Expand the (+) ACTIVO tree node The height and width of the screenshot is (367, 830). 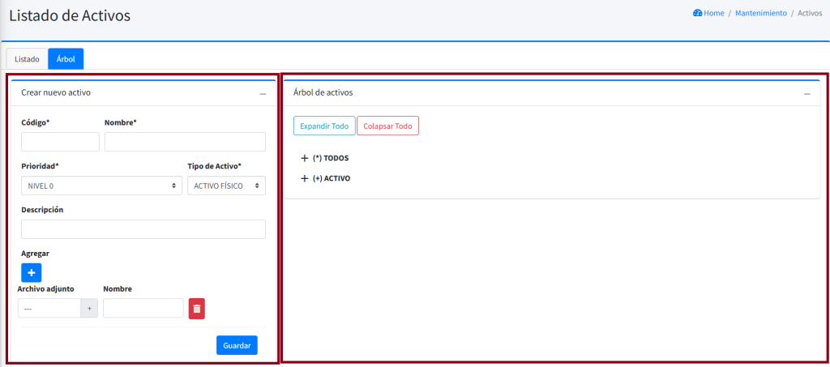click(305, 178)
